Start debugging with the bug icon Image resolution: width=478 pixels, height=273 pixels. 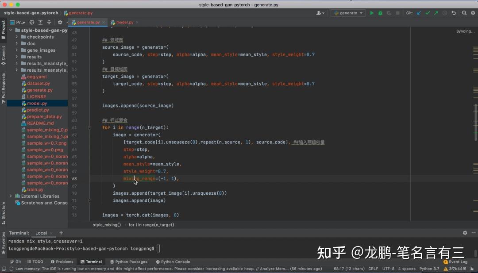(380, 13)
